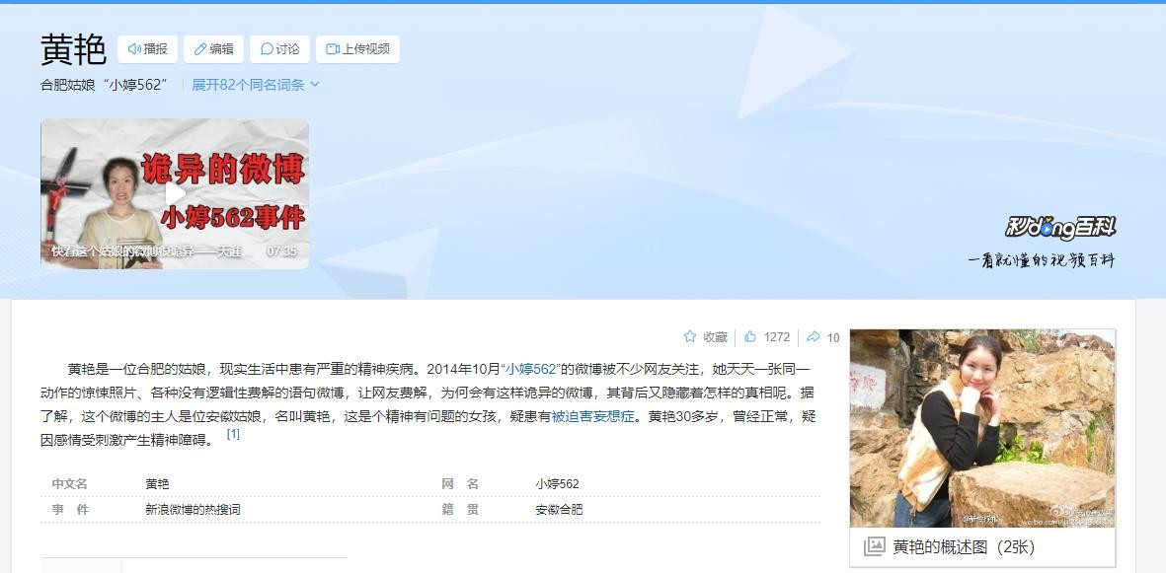Play the 诡异的微博 video

tap(175, 194)
